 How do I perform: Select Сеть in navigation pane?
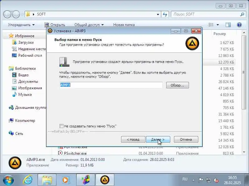pyautogui.click(x=19, y=134)
